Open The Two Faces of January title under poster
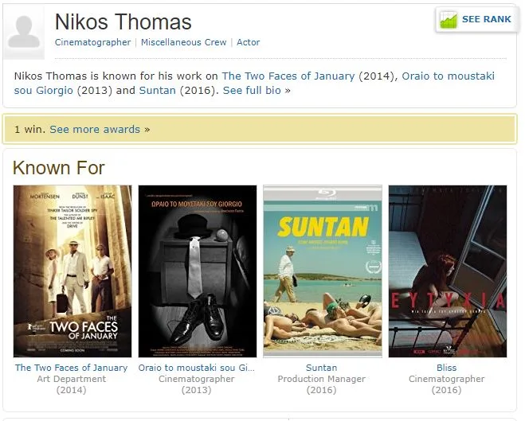The image size is (525, 421). click(x=72, y=368)
